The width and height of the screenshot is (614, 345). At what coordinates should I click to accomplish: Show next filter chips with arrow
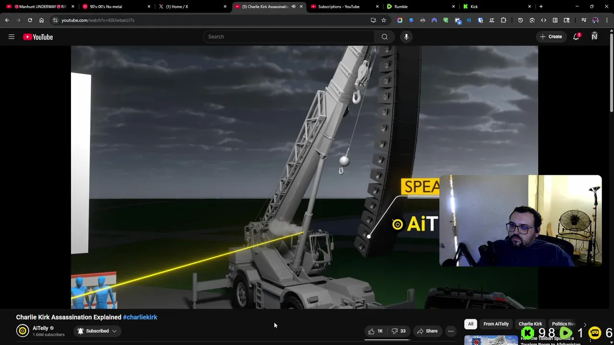tap(585, 324)
